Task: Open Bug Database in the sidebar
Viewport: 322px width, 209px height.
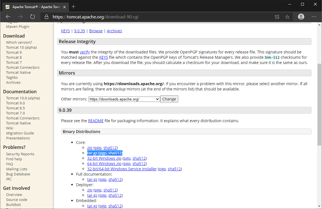Action: [x=18, y=174]
